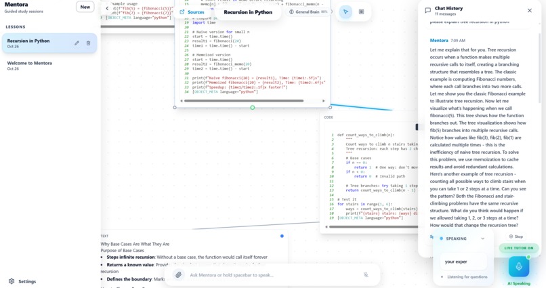Click the paperclip attachment icon

click(x=178, y=274)
